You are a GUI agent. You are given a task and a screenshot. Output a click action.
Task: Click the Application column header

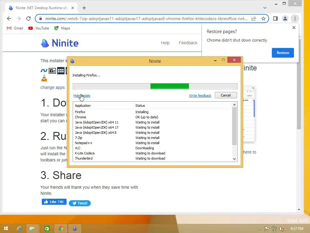(x=103, y=106)
